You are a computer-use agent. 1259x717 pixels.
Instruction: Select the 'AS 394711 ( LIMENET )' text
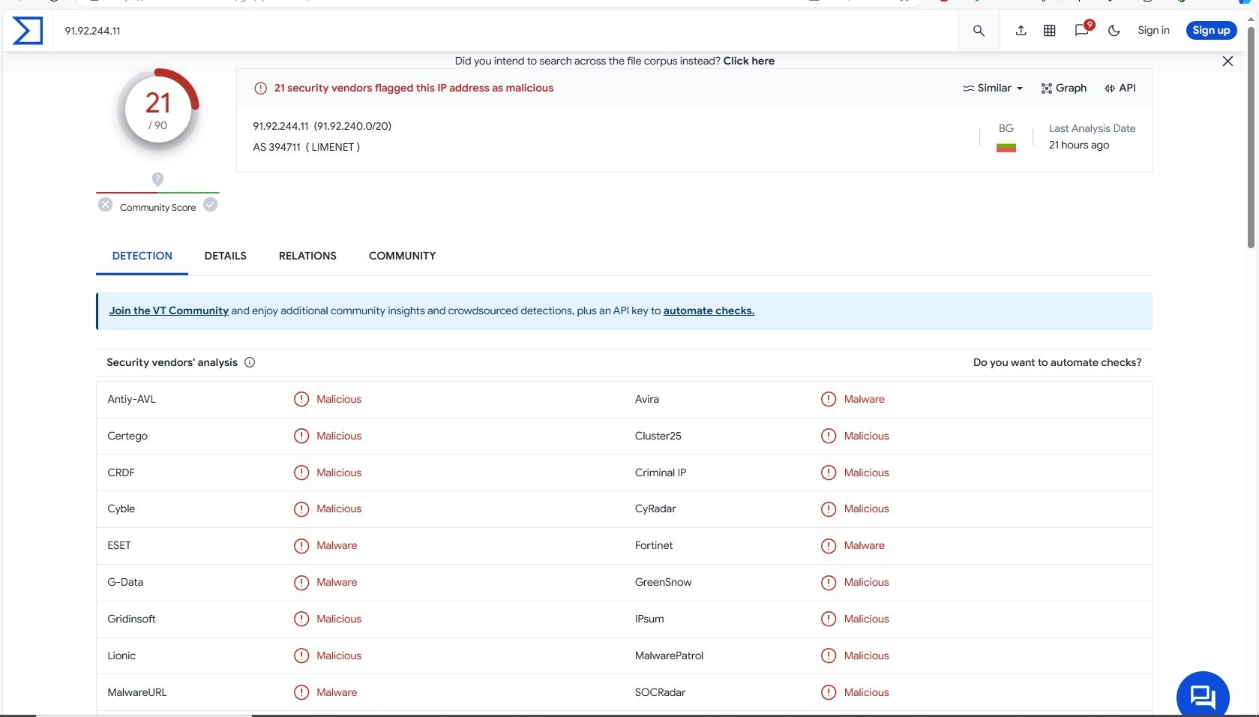tap(306, 147)
